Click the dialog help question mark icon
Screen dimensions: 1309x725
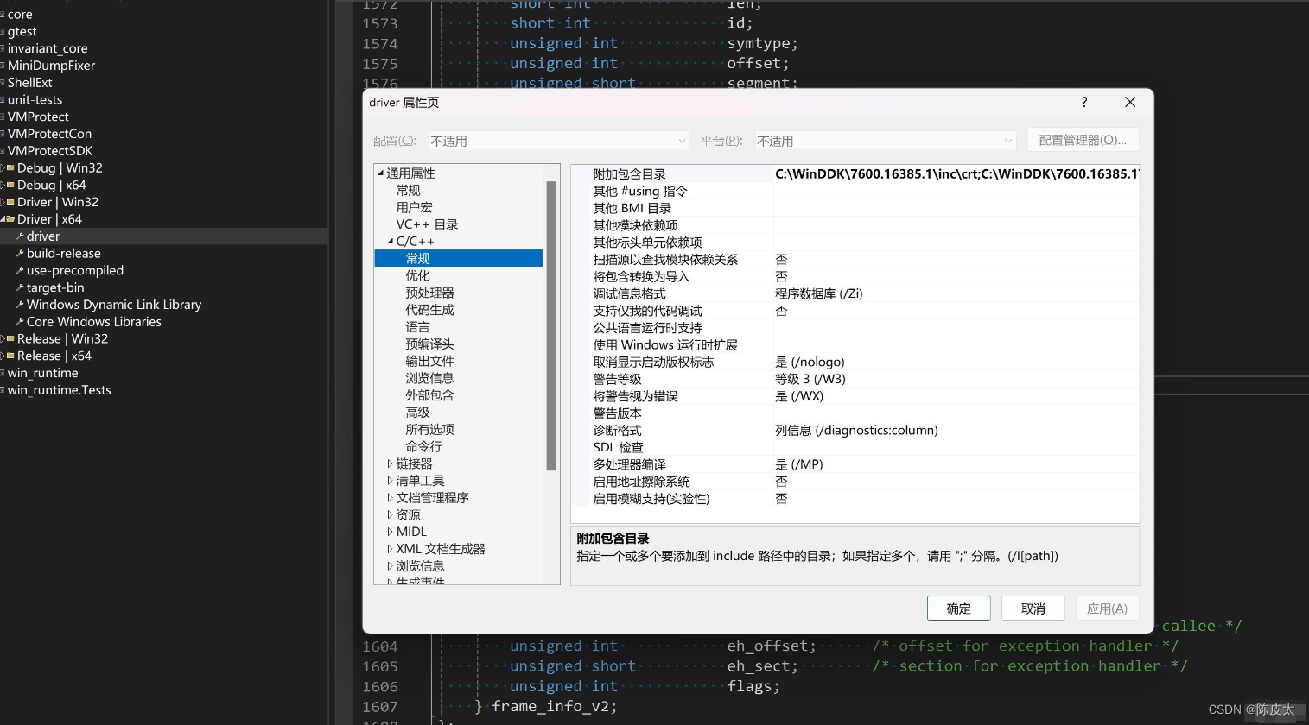[1083, 102]
